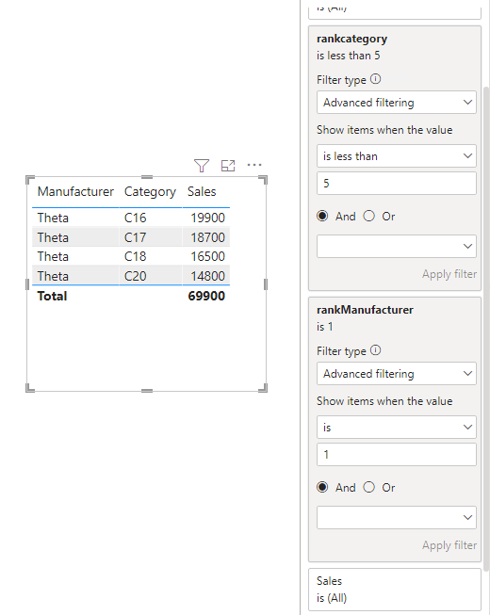Sort by Manufacturer column header
Image resolution: width=490 pixels, height=615 pixels.
click(75, 191)
